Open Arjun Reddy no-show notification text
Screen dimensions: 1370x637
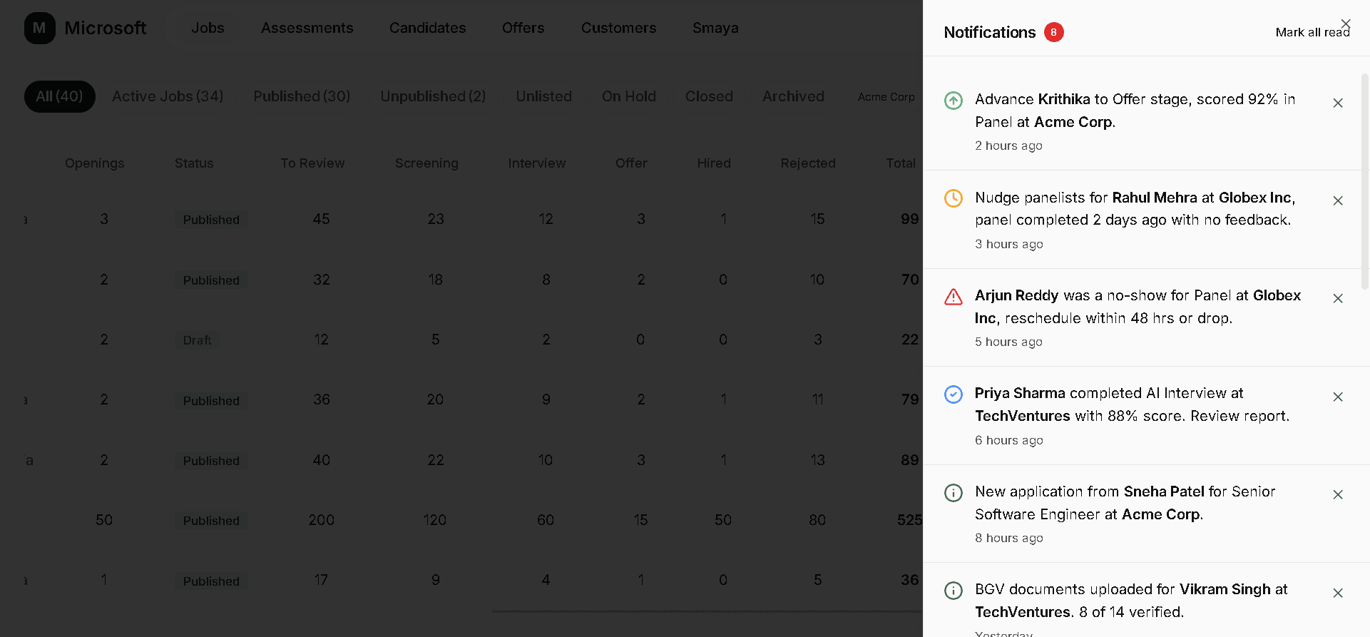(x=1138, y=307)
